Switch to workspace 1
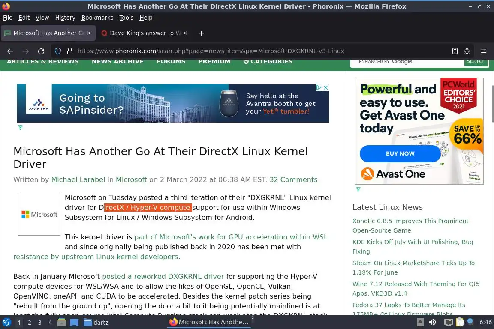Image resolution: width=494 pixels, height=329 pixels. [x=19, y=323]
